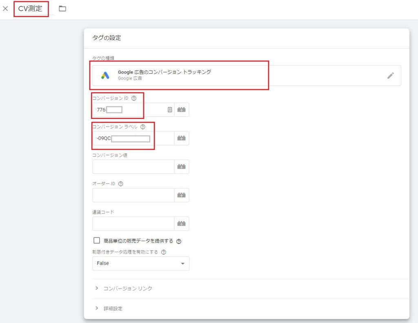Image resolution: width=418 pixels, height=323 pixels.
Task: Click help icon next to コンバージョン ID
Action: coord(134,98)
